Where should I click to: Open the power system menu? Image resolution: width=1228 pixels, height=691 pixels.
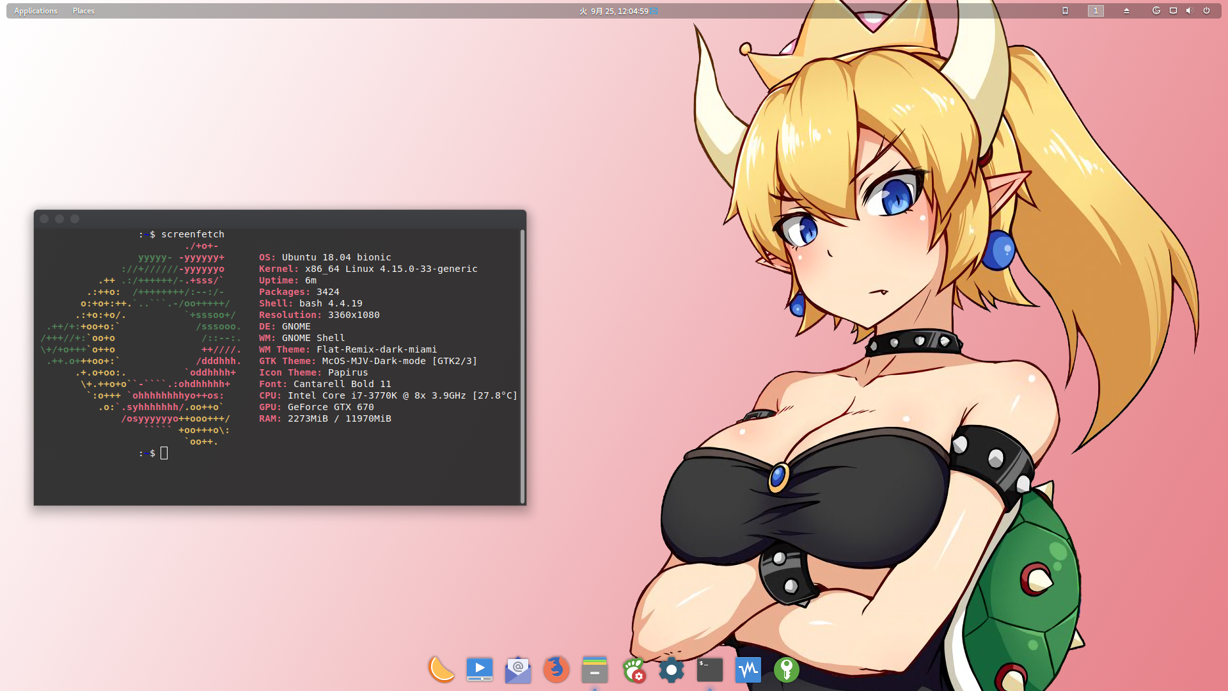click(x=1206, y=11)
